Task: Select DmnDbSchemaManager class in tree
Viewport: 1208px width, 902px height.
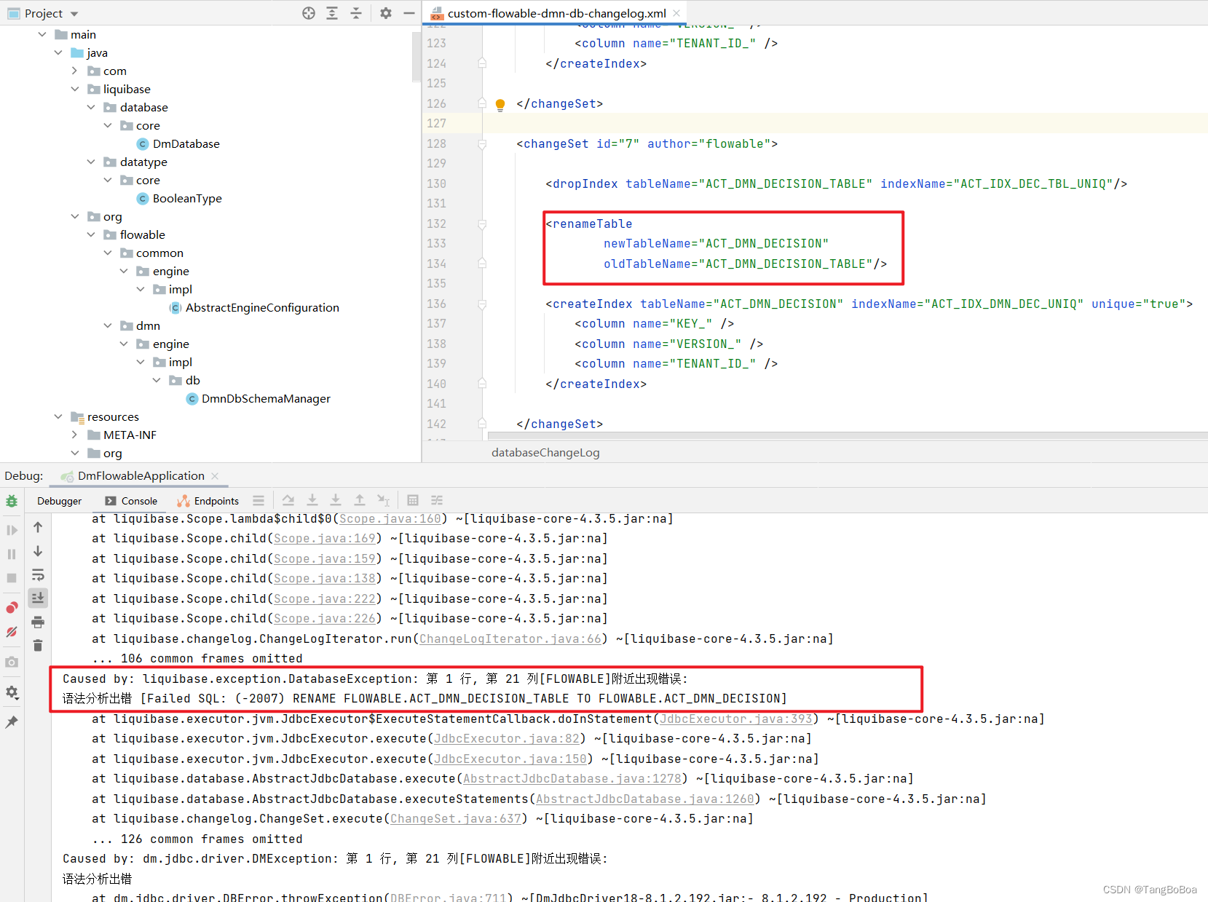Action: pyautogui.click(x=266, y=399)
